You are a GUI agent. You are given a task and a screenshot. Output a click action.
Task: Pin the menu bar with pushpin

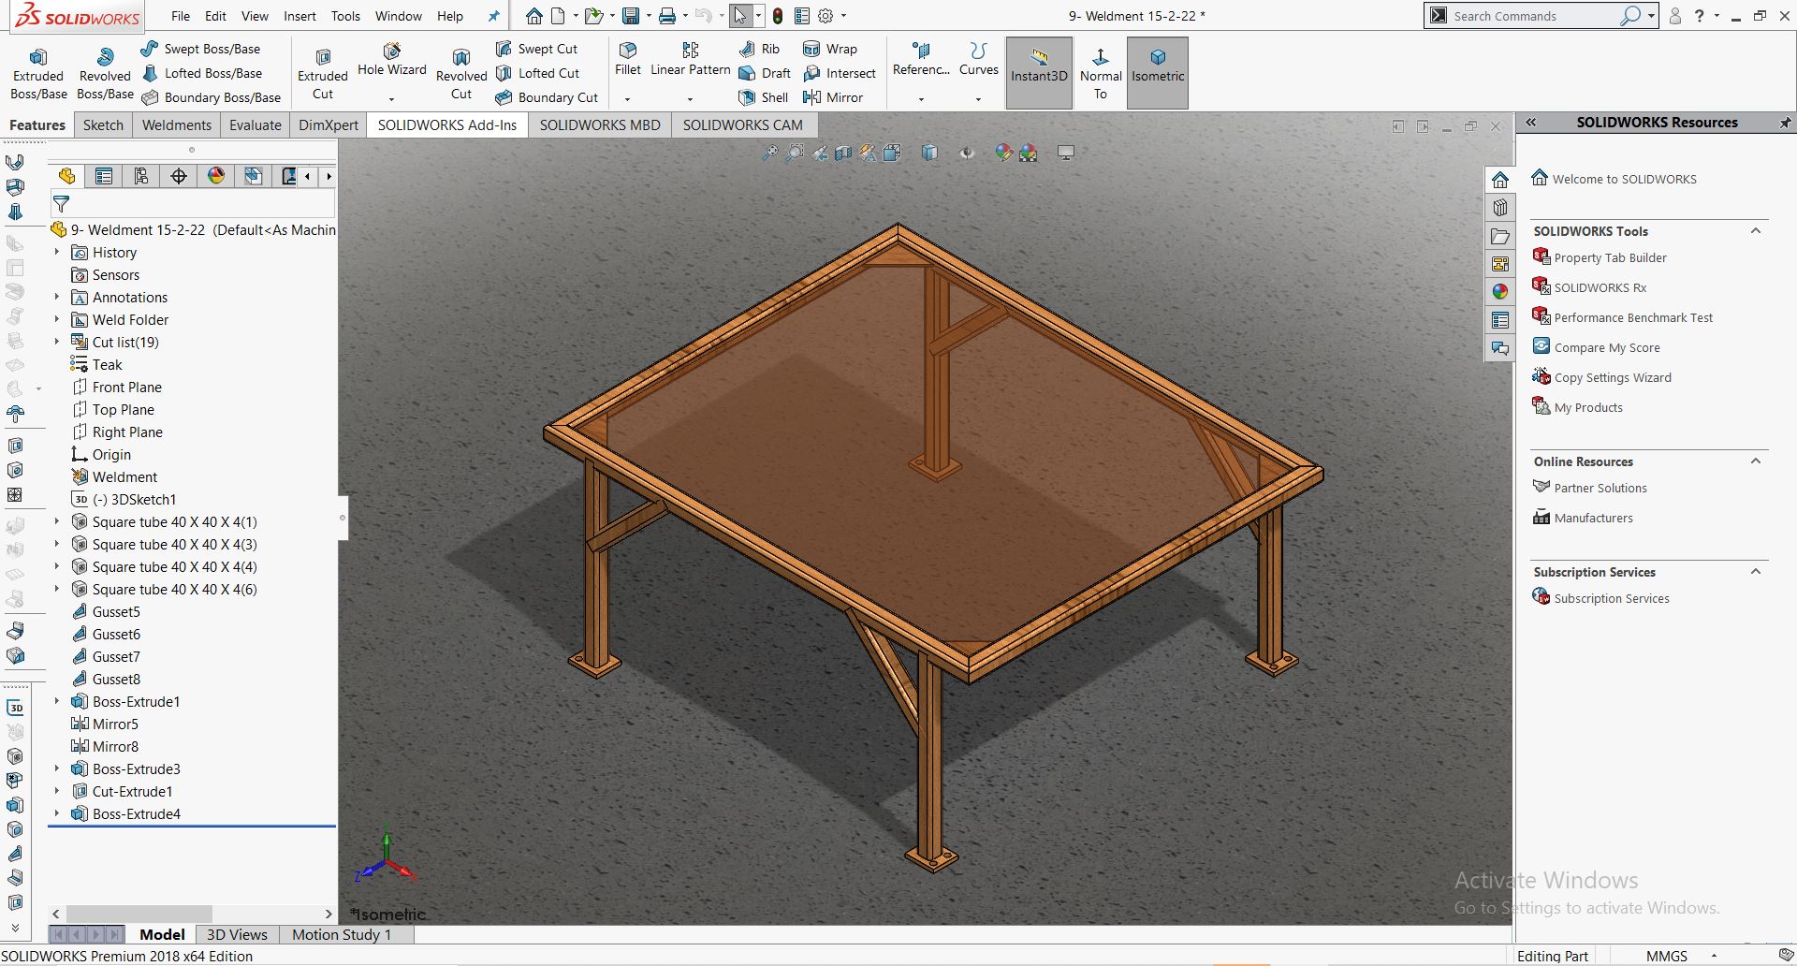coord(493,16)
